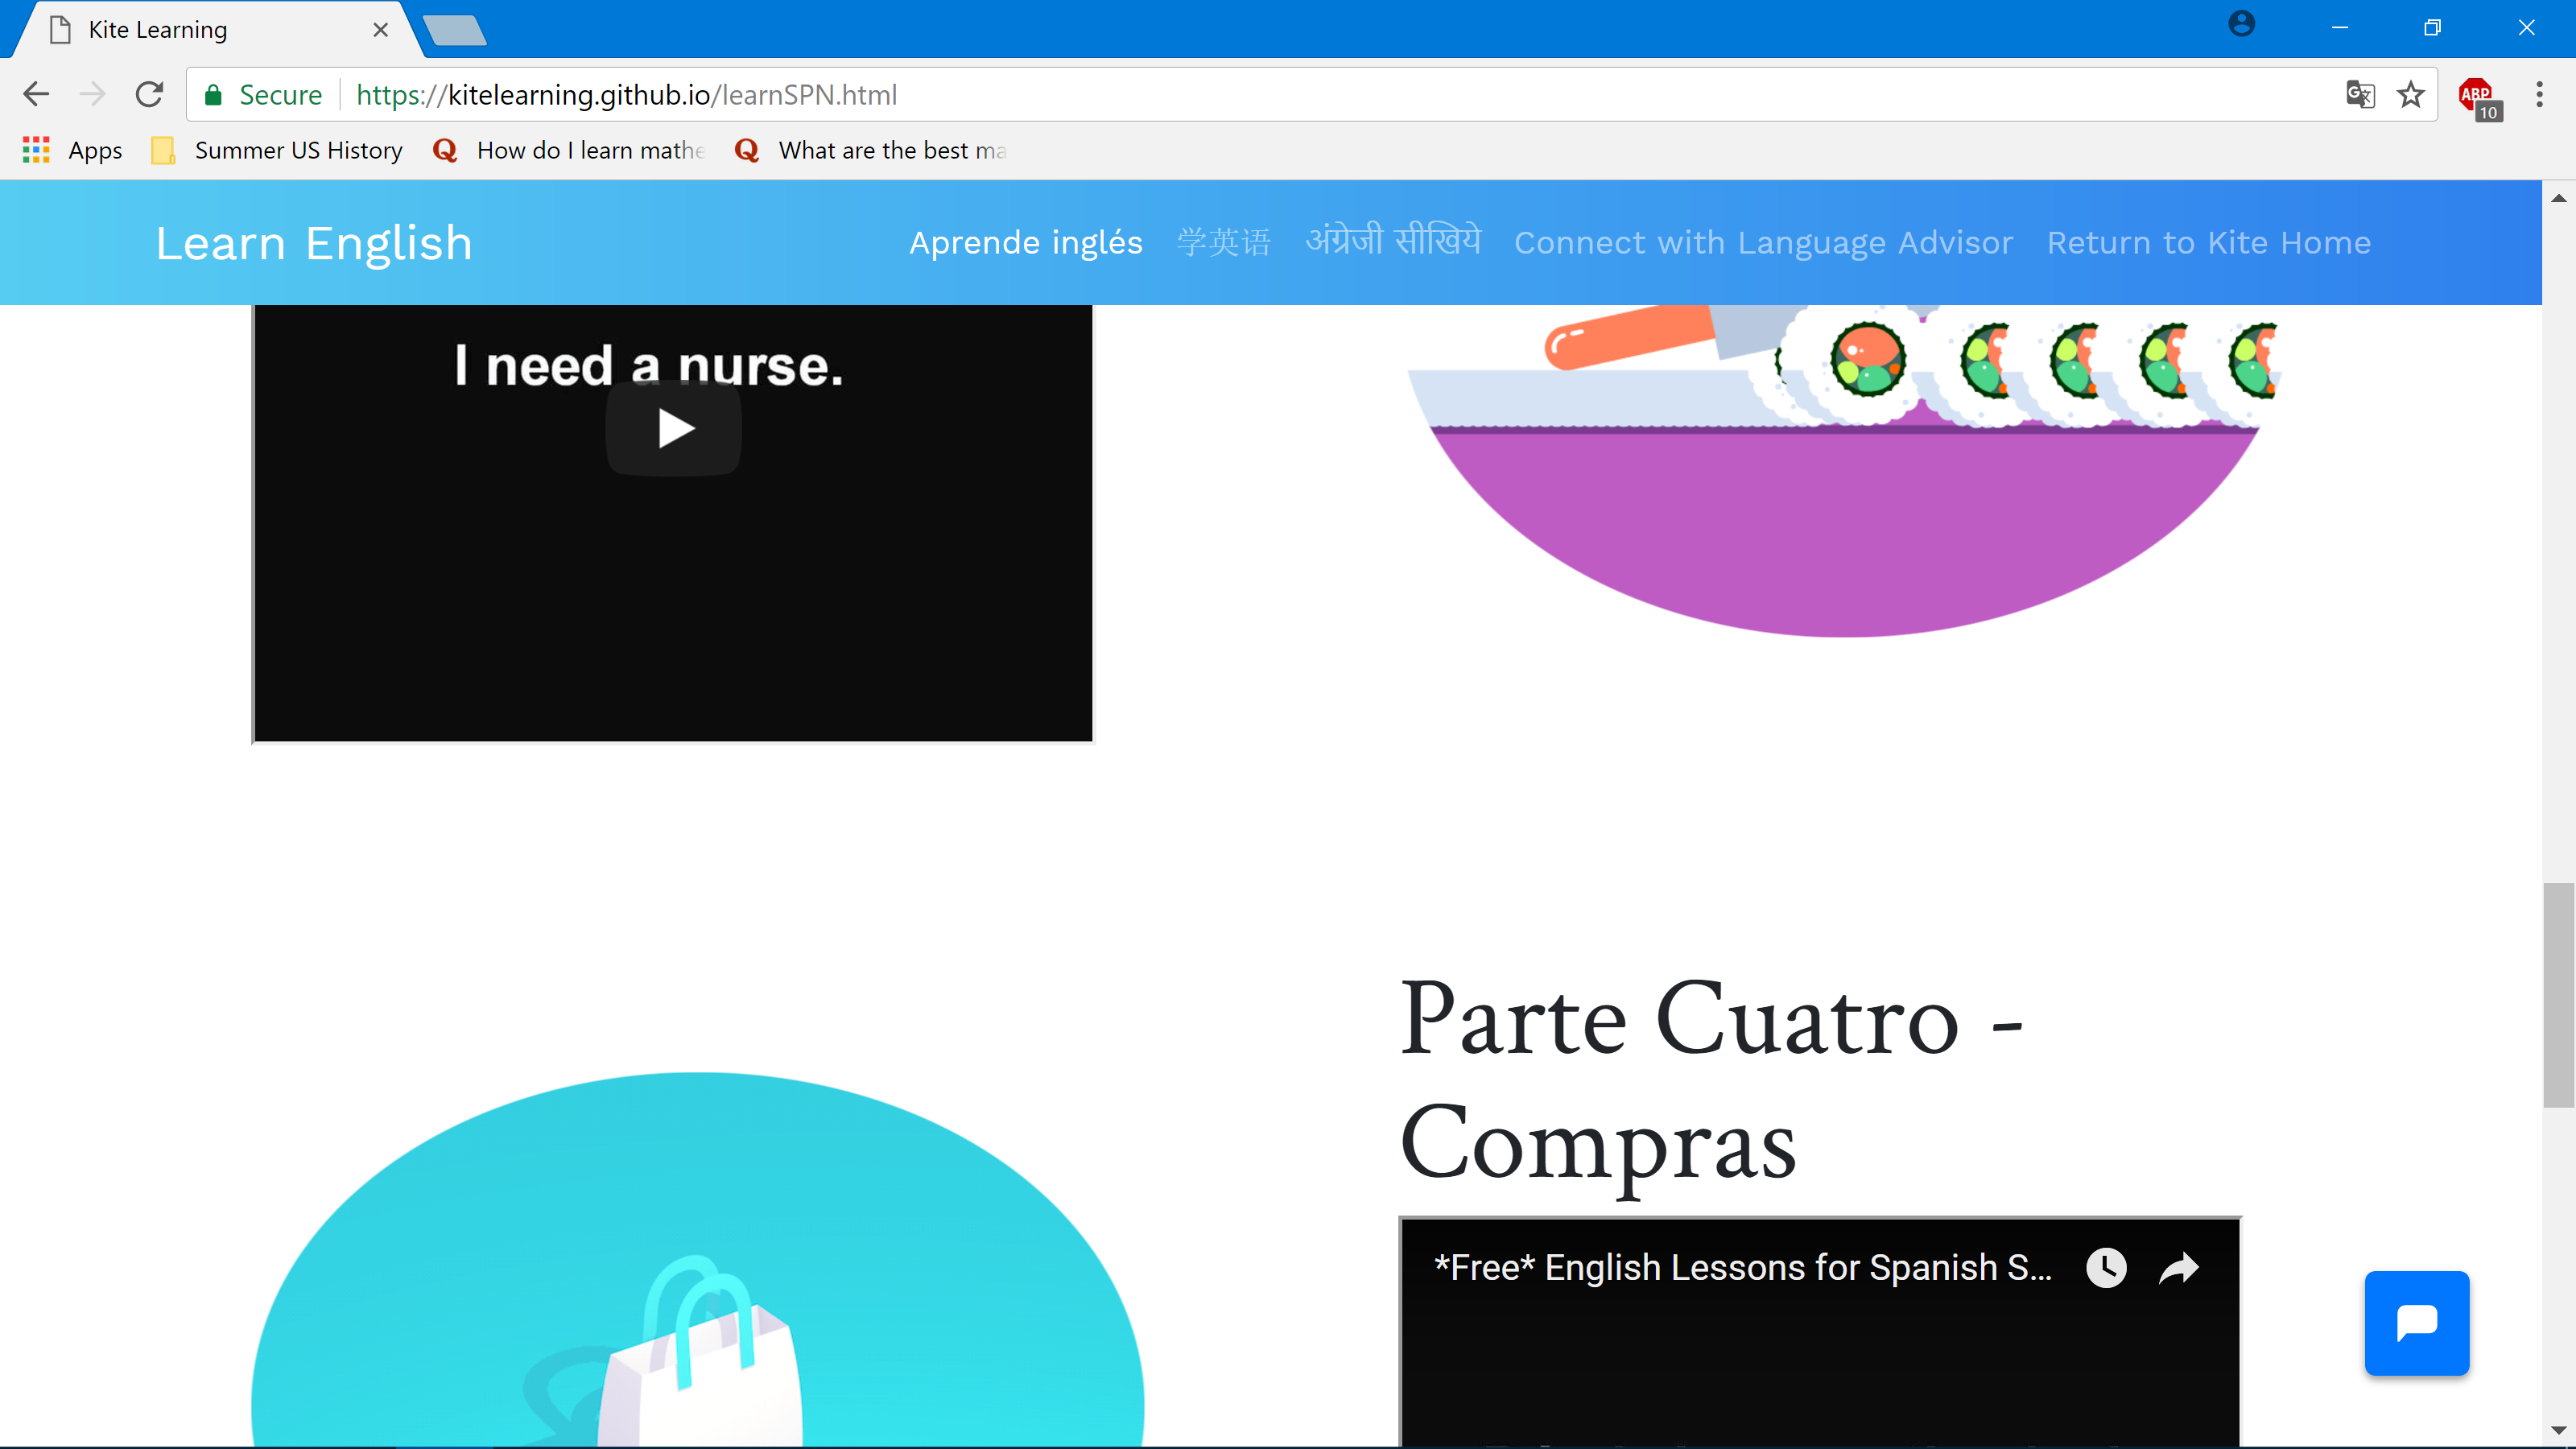Open the Apps bookmarks shortcut
This screenshot has width=2576, height=1449.
pos(73,150)
